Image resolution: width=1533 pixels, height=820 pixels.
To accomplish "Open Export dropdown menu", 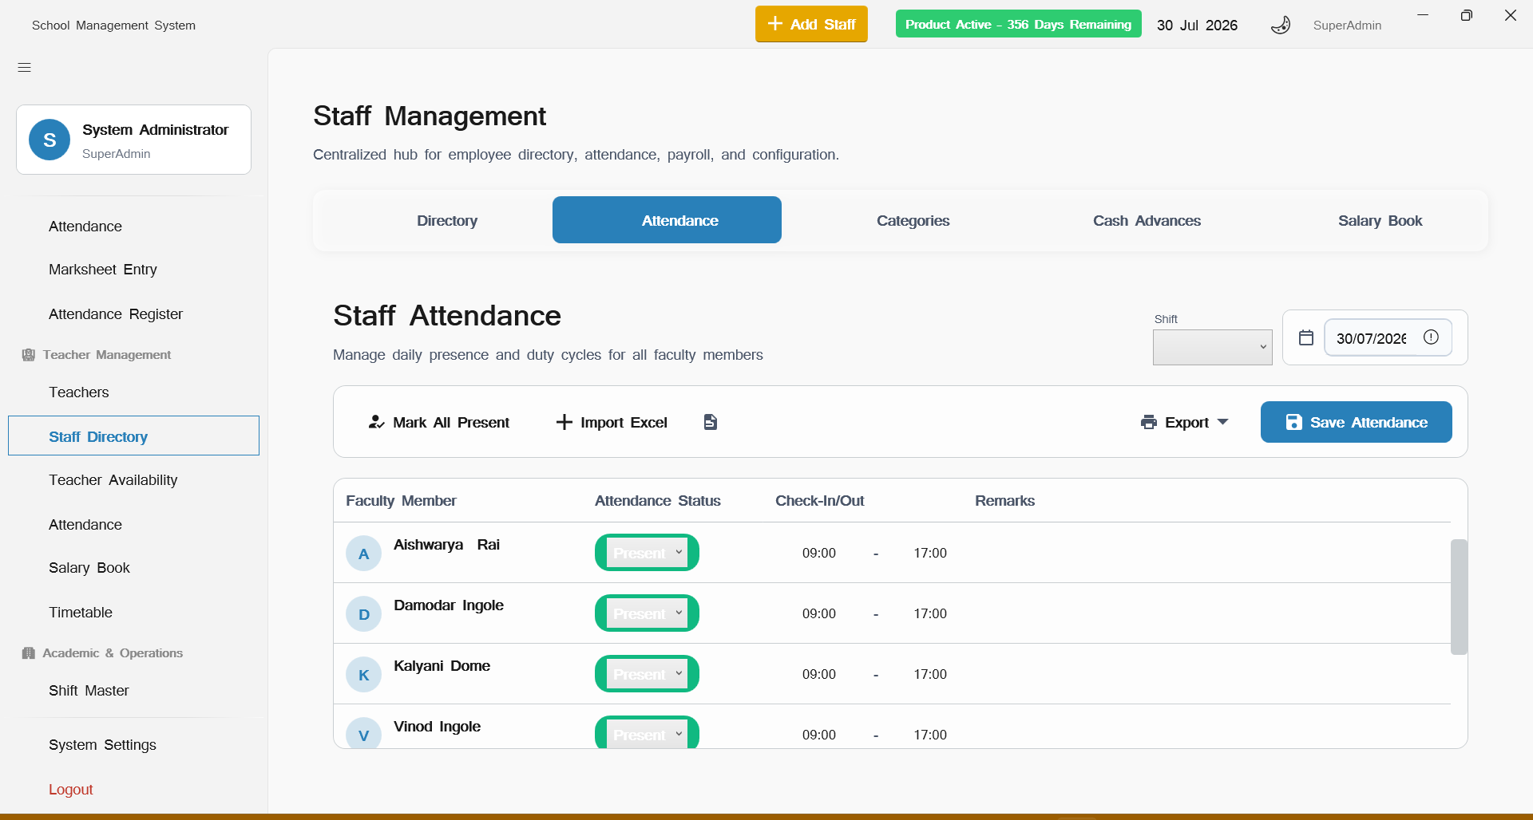I will (1185, 422).
